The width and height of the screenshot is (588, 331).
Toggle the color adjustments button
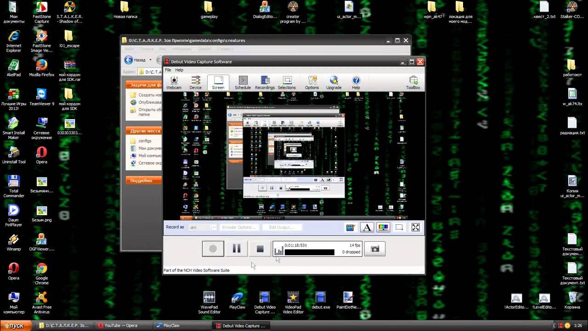383,227
